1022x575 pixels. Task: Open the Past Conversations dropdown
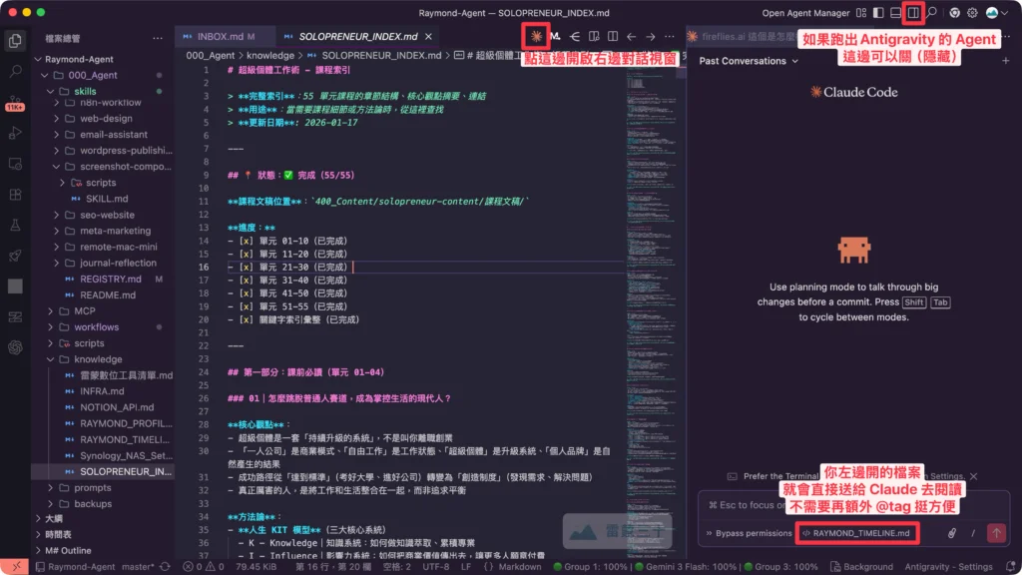[746, 61]
